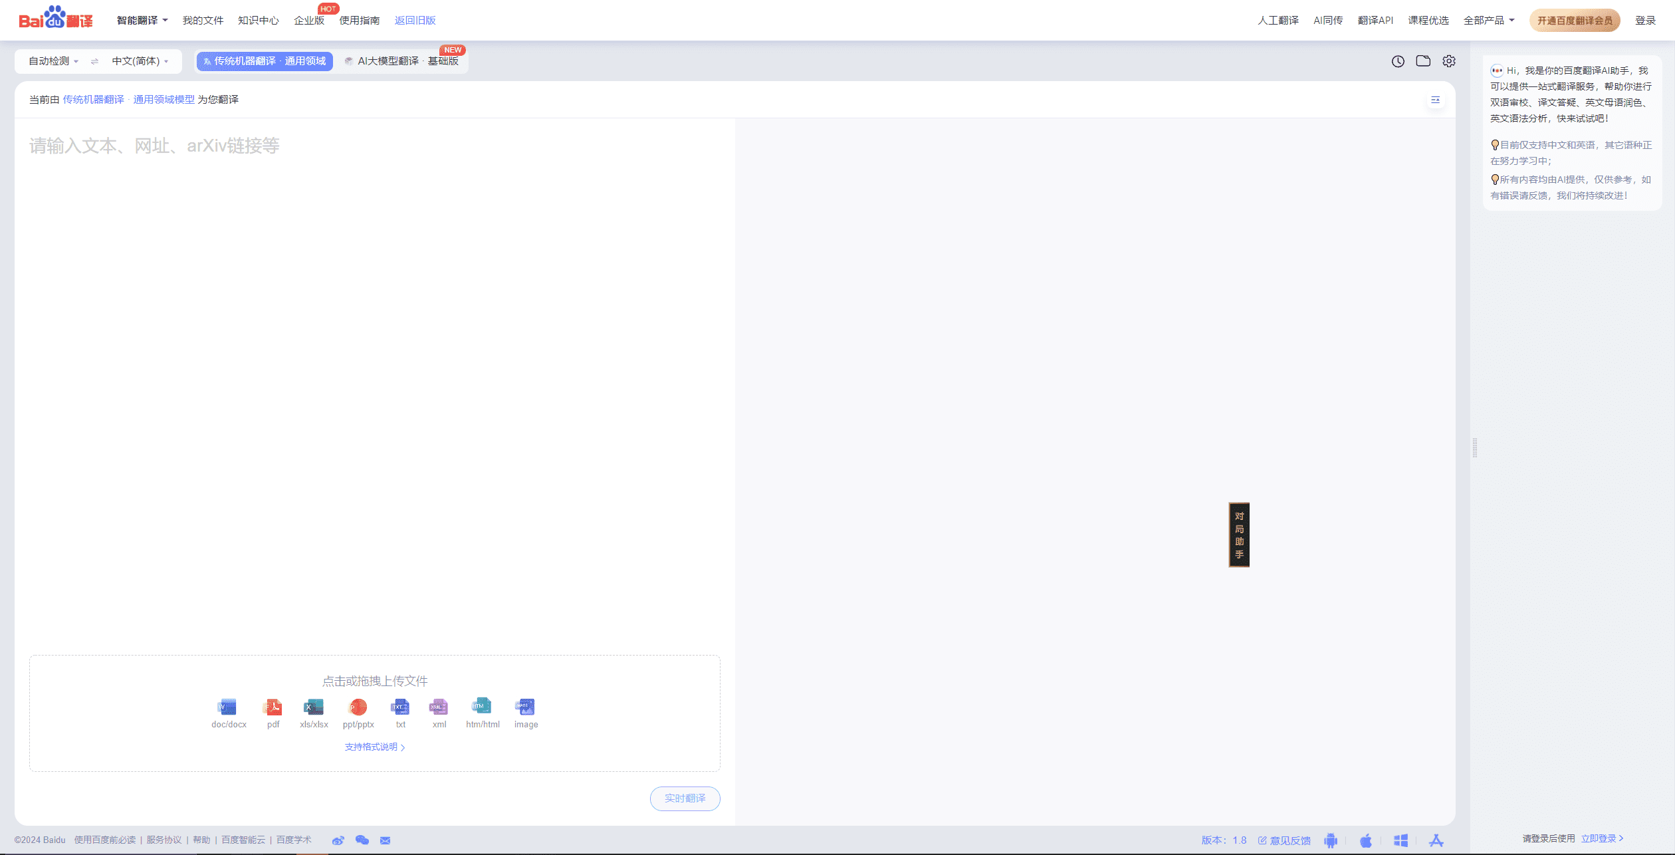Open the Weibo icon in footer
1675x855 pixels.
pyautogui.click(x=338, y=840)
